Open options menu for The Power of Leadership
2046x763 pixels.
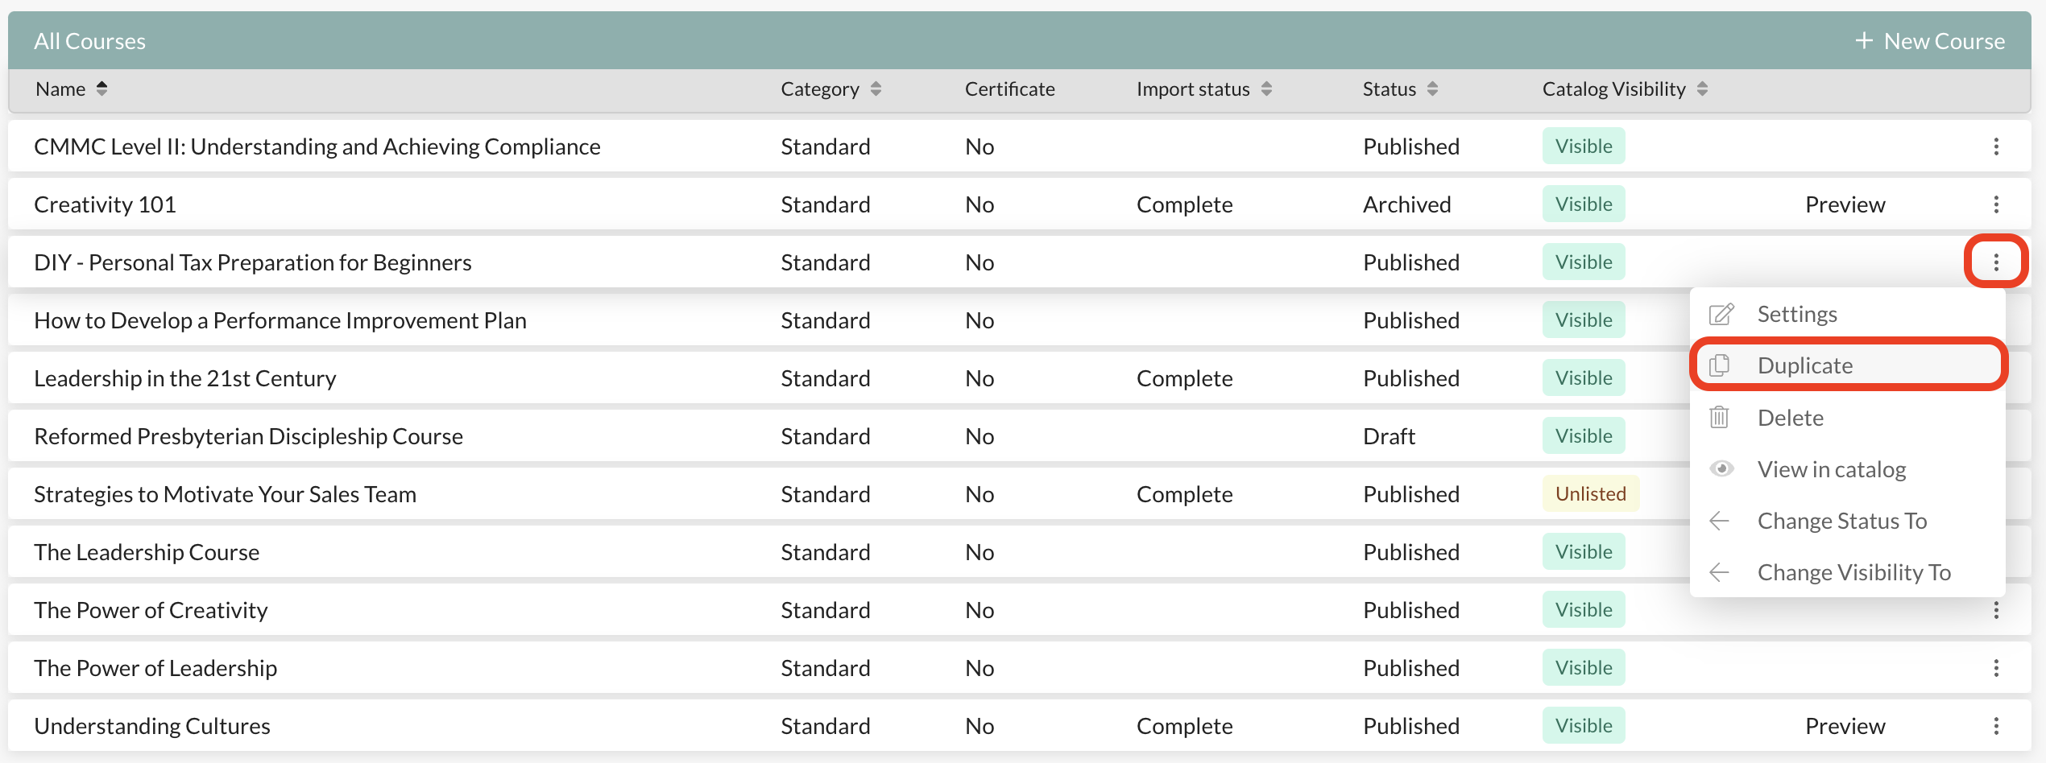coord(1997,667)
